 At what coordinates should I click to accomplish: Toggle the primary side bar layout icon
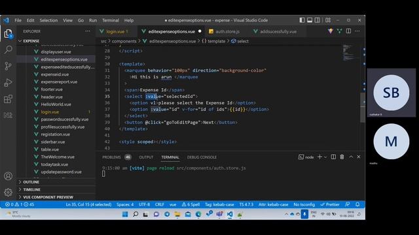302,20
